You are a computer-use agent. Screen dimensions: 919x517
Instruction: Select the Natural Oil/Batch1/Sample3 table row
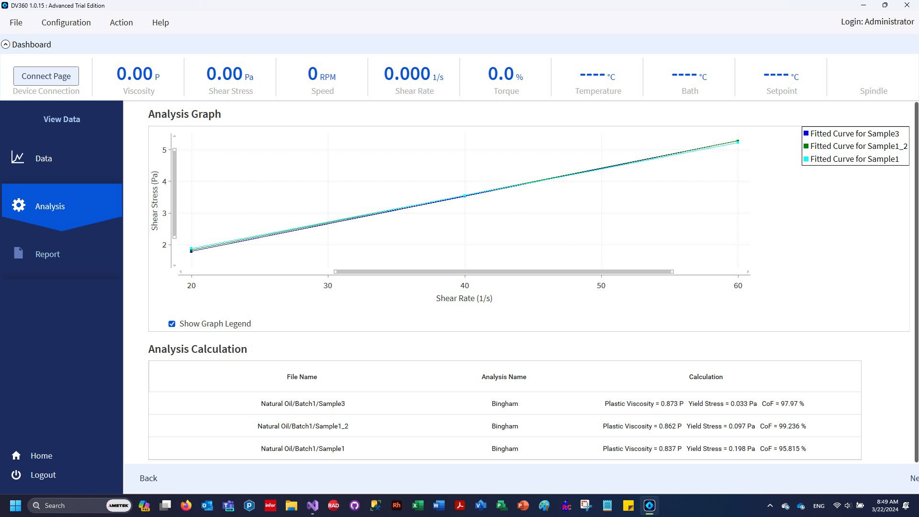pyautogui.click(x=303, y=404)
